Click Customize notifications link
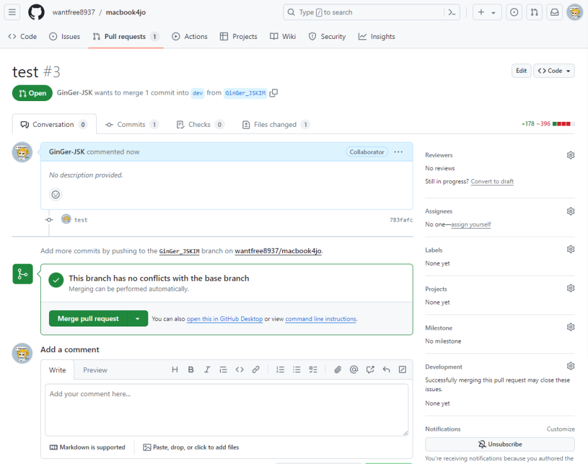Image resolution: width=588 pixels, height=464 pixels. [560, 429]
